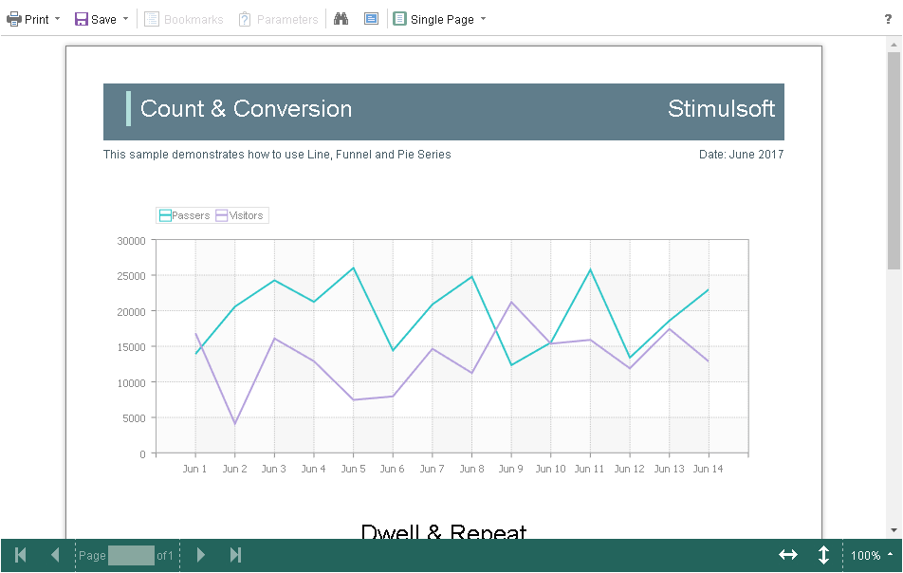The width and height of the screenshot is (903, 573).
Task: Click the Passers legend color swatch
Action: 165,215
